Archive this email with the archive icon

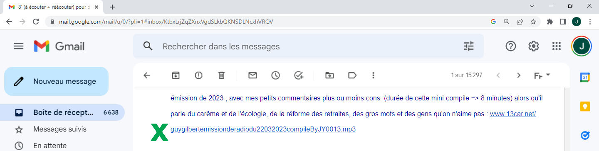coord(176,75)
